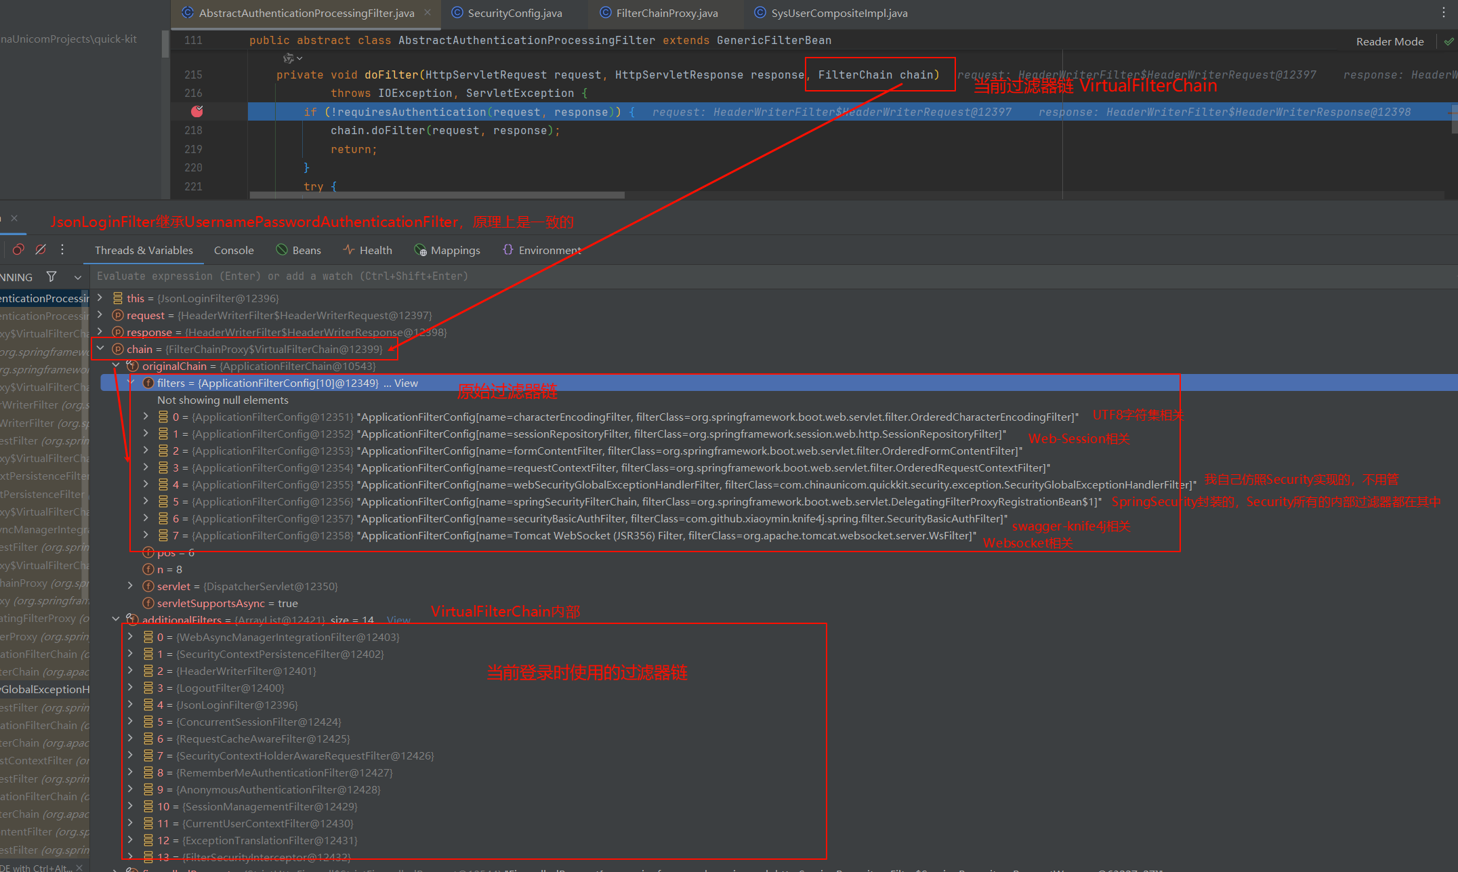Screen dimensions: 1458x872
Task: Expand the JsonLoginFilter element 4
Action: pyautogui.click(x=131, y=704)
